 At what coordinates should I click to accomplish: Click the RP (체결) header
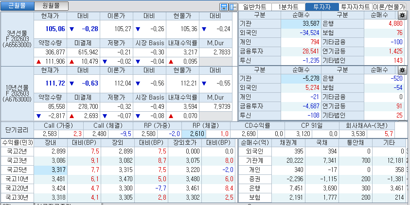click(x=206, y=126)
